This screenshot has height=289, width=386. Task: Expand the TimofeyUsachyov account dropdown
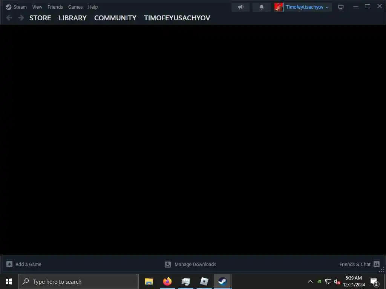[307, 7]
